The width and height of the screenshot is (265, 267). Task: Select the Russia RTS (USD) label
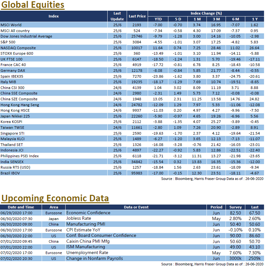15,167
